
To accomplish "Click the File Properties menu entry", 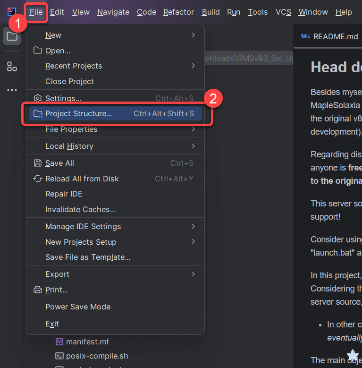I will pyautogui.click(x=115, y=129).
